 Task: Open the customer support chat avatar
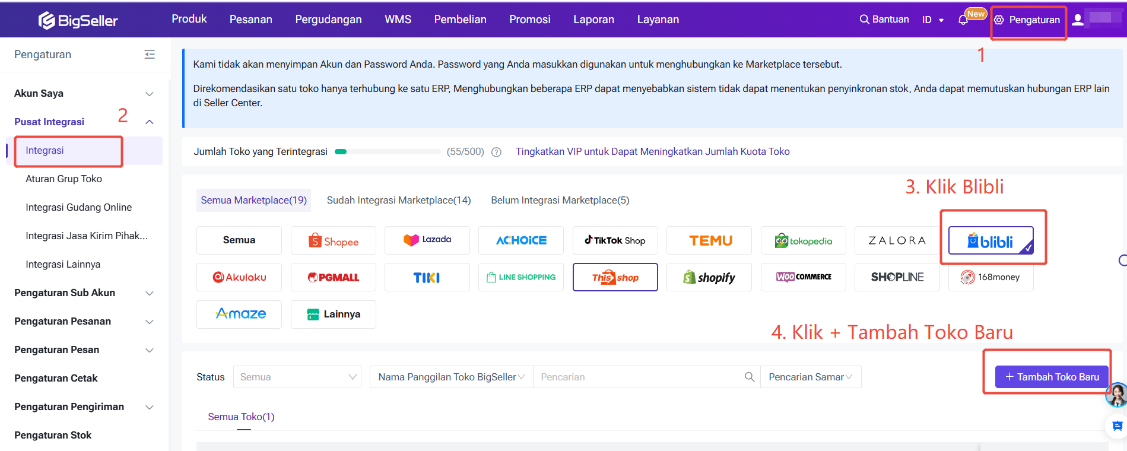[x=1116, y=394]
